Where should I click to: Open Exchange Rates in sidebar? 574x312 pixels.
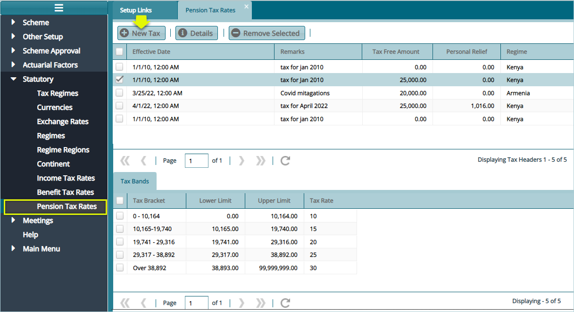[x=63, y=122]
